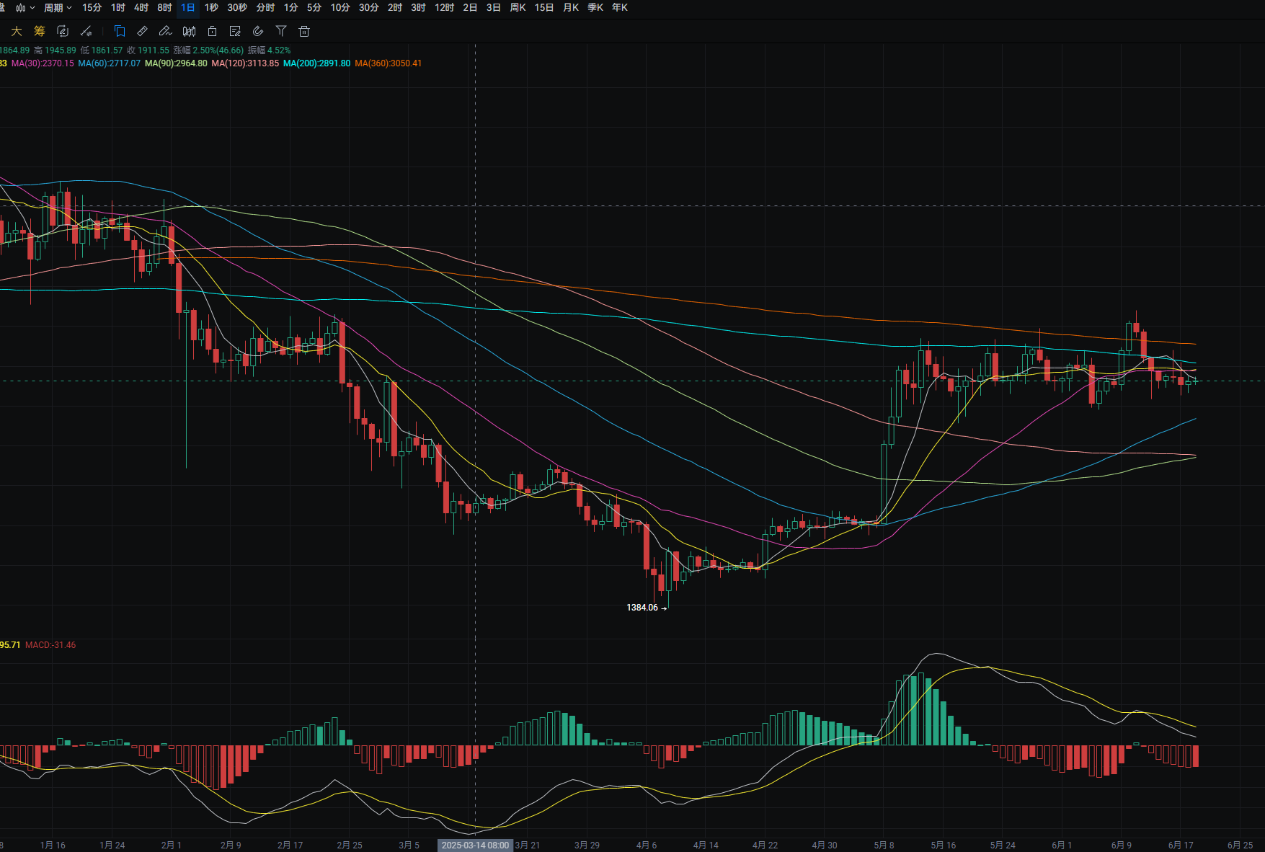1265x852 pixels.
Task: Click the 涨幅 2.50%(46.66) value
Action: (x=209, y=50)
